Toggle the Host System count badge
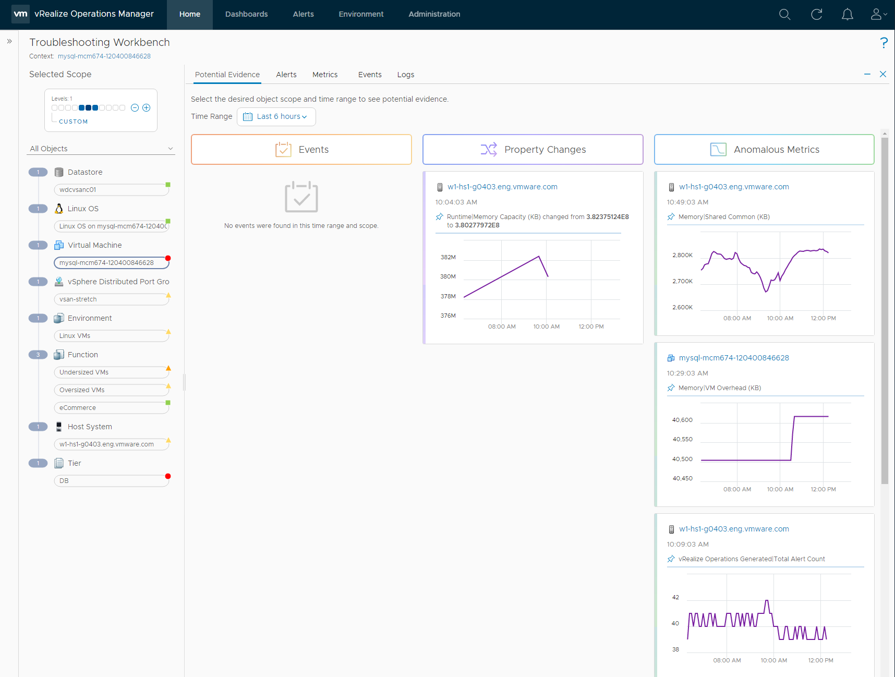895x677 pixels. coord(38,427)
